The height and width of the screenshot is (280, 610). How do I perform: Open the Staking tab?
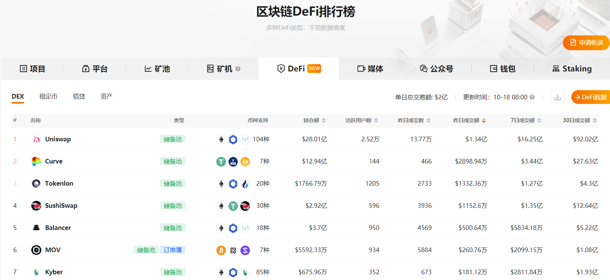pyautogui.click(x=572, y=69)
